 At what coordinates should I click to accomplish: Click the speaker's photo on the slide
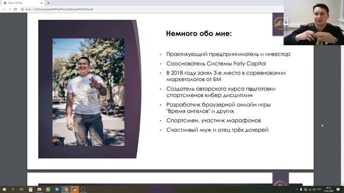(x=88, y=92)
